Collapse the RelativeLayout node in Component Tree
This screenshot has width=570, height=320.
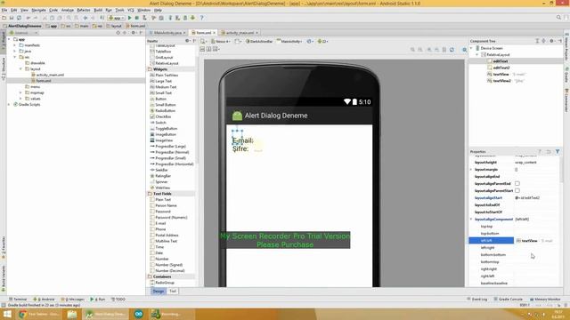[477, 54]
